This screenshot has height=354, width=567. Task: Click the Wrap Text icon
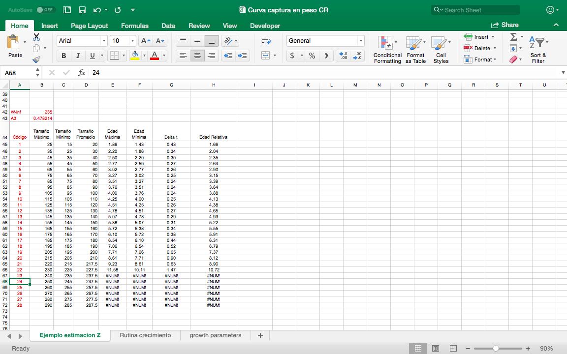pyautogui.click(x=266, y=41)
